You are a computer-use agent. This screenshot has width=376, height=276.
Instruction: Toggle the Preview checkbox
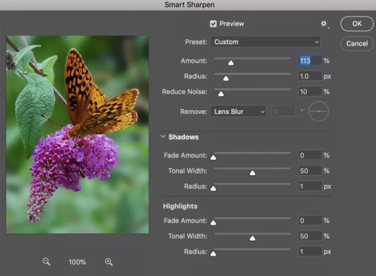(213, 24)
